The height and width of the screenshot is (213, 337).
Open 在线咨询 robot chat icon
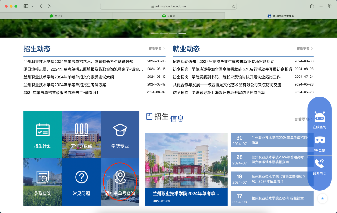[x=320, y=120]
